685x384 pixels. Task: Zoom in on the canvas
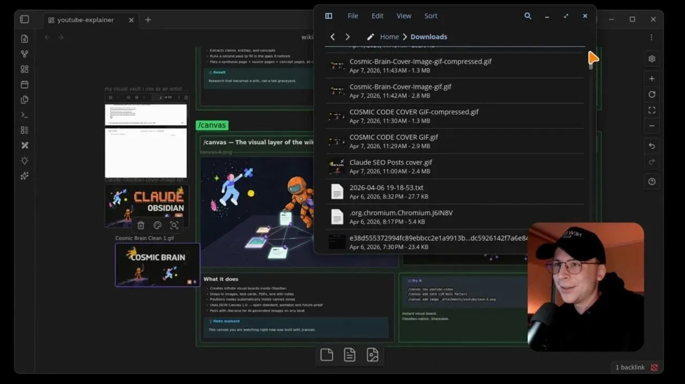[652, 79]
